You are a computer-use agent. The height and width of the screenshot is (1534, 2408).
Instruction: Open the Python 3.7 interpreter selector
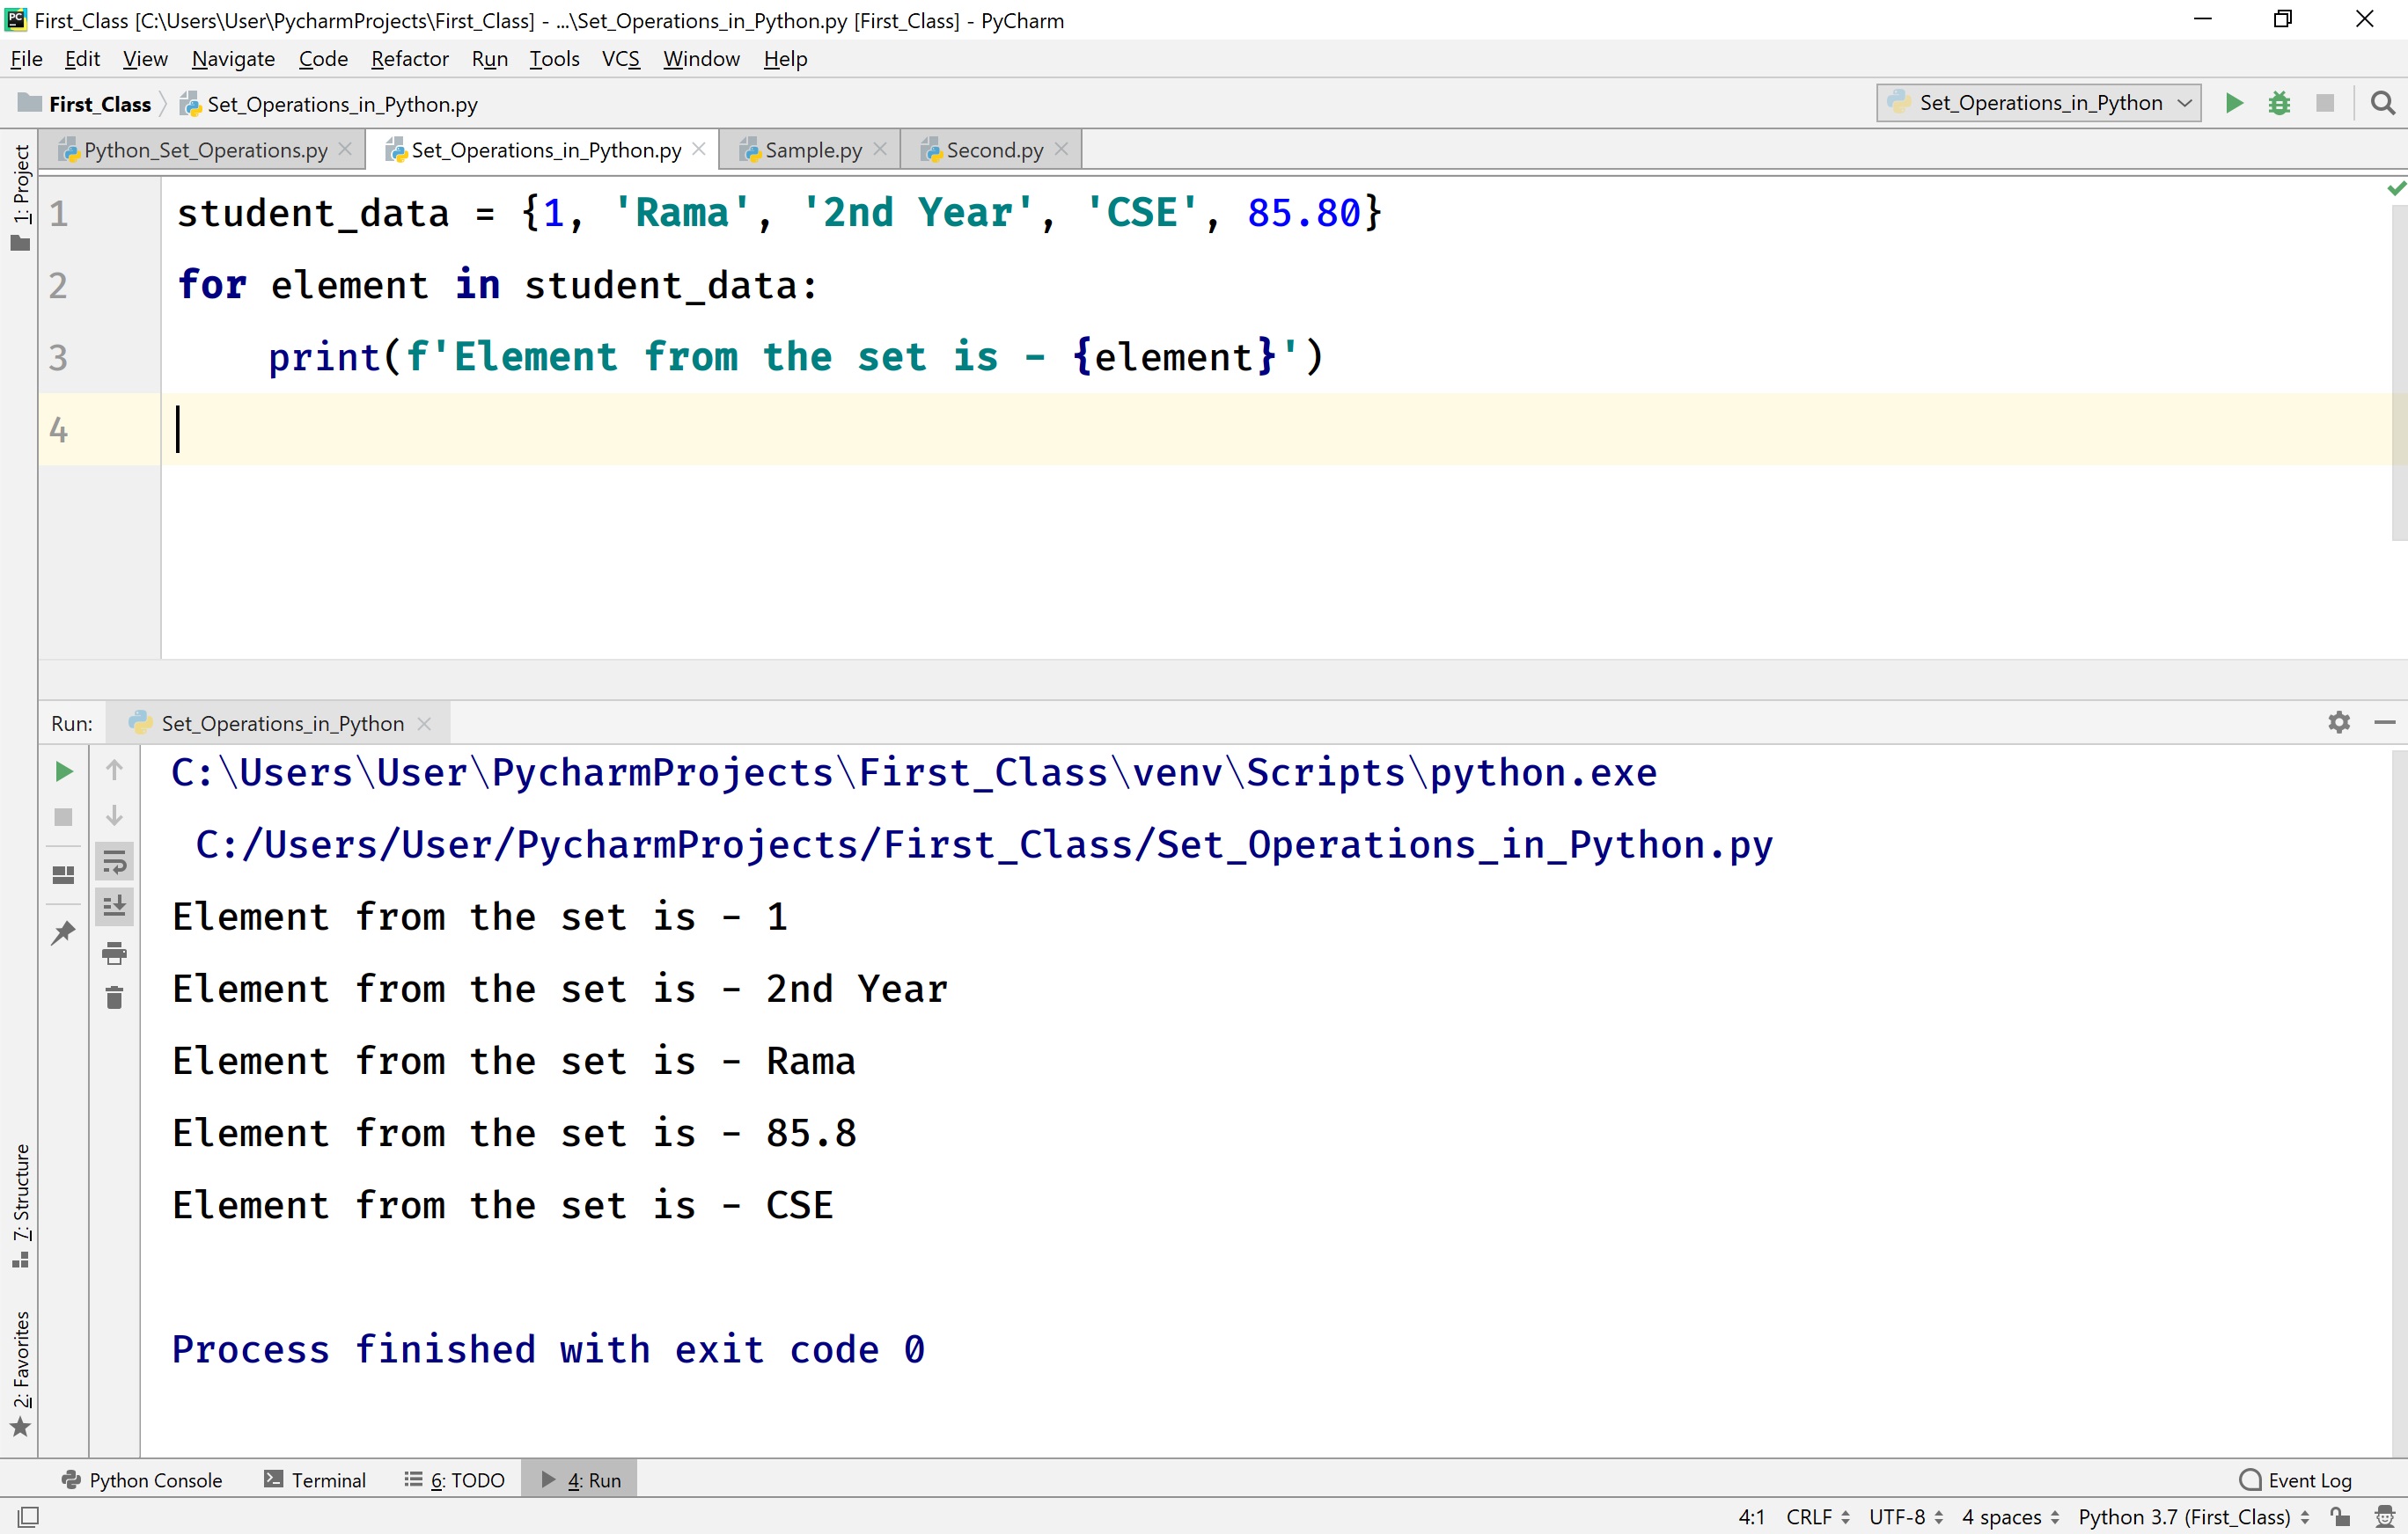click(2186, 1516)
